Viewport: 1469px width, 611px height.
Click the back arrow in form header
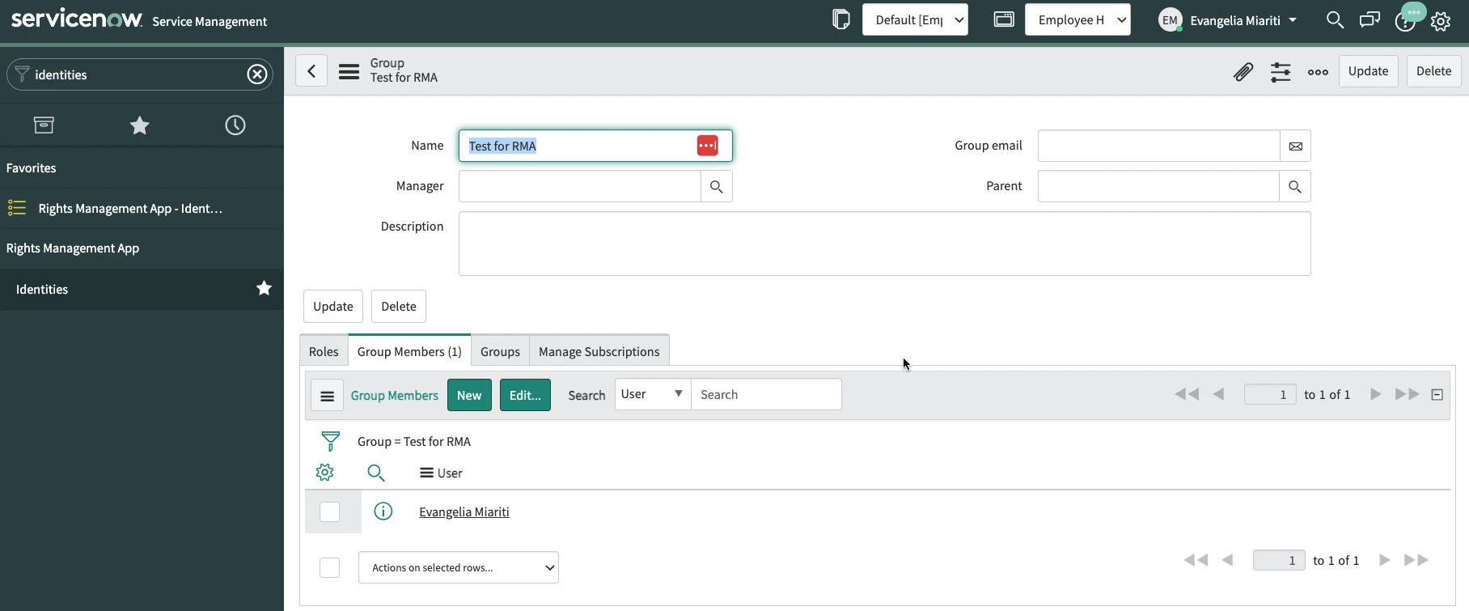click(x=311, y=71)
